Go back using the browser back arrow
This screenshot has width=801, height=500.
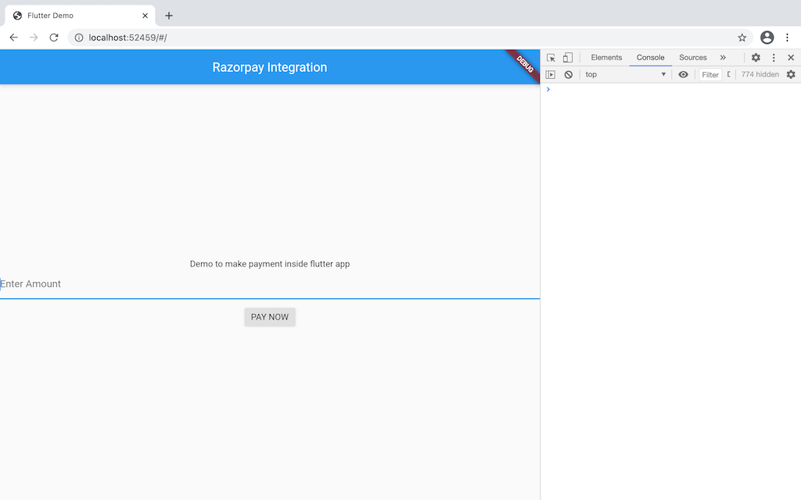click(x=14, y=37)
